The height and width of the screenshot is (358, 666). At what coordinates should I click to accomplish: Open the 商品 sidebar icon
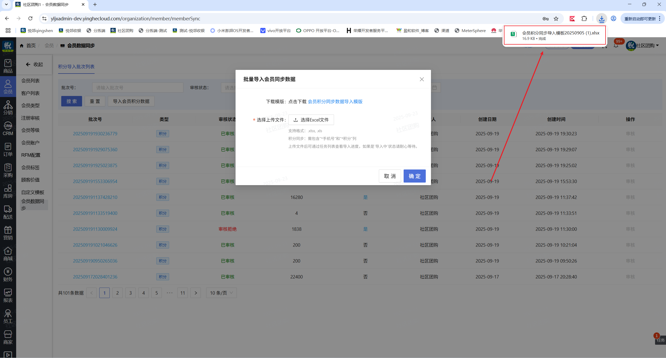tap(8, 66)
